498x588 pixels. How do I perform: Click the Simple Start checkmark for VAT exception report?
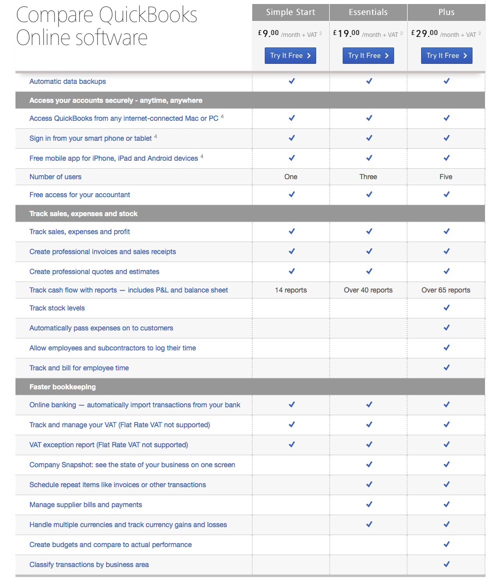pos(291,445)
